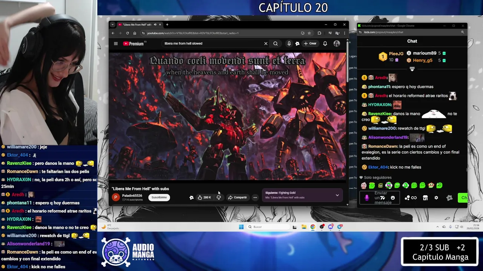Zoom icon in Kick popout address bar

463,32
